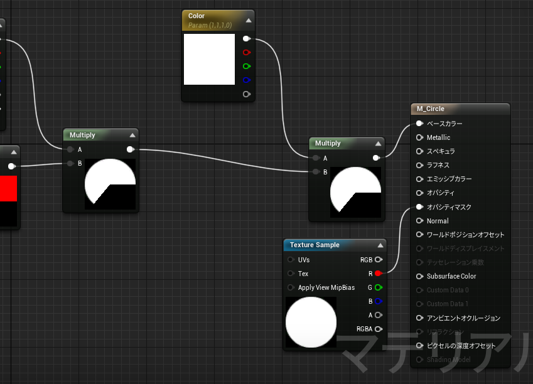
Task: Click the disabled テッセレーション乗数 pin
Action: point(419,262)
